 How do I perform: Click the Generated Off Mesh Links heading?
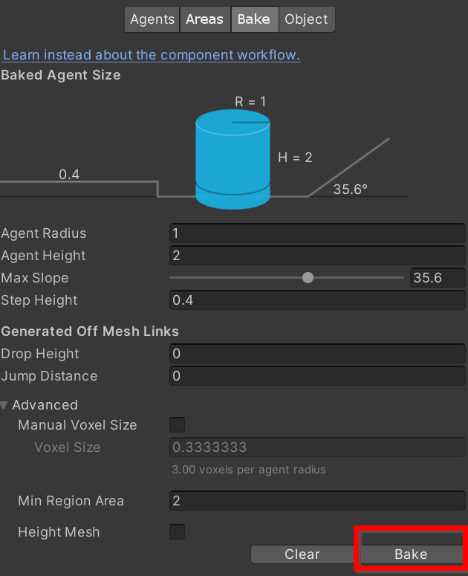pyautogui.click(x=90, y=331)
